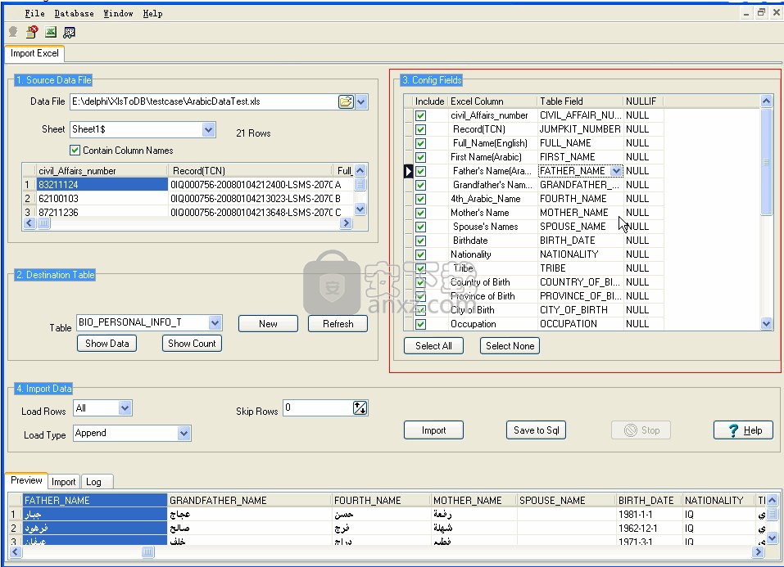The image size is (784, 567).
Task: Click preview grid horizontal scroll-left arrow
Action: click(15, 552)
